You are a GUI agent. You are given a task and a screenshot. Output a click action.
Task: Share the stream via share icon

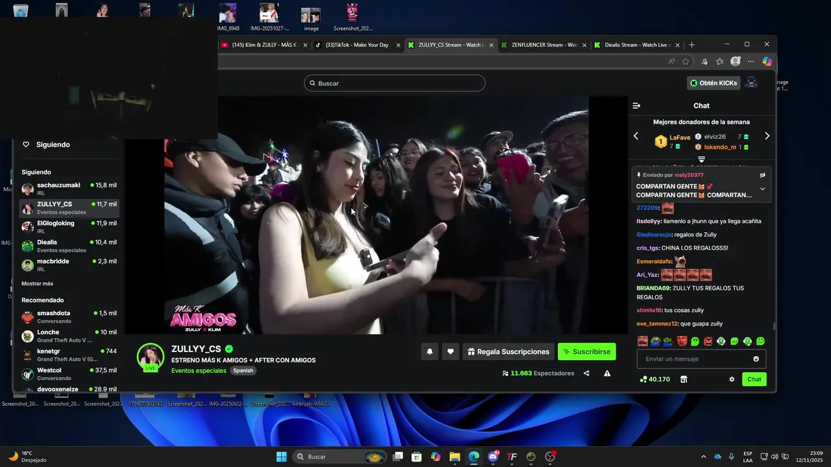(586, 373)
